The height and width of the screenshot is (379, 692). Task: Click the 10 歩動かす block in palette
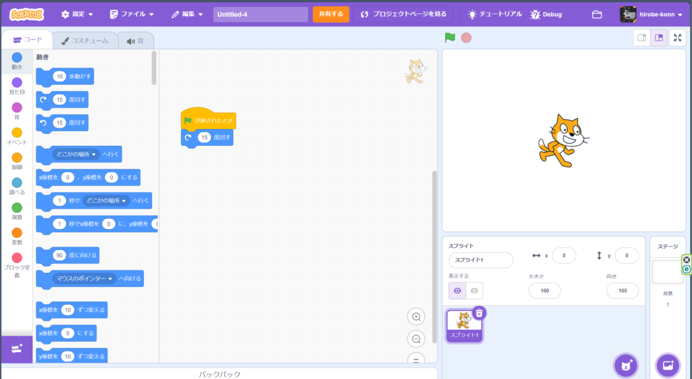65,77
